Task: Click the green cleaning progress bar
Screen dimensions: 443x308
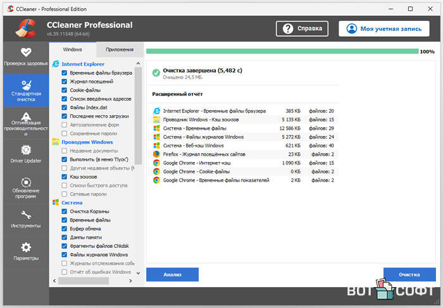Action: pyautogui.click(x=282, y=51)
